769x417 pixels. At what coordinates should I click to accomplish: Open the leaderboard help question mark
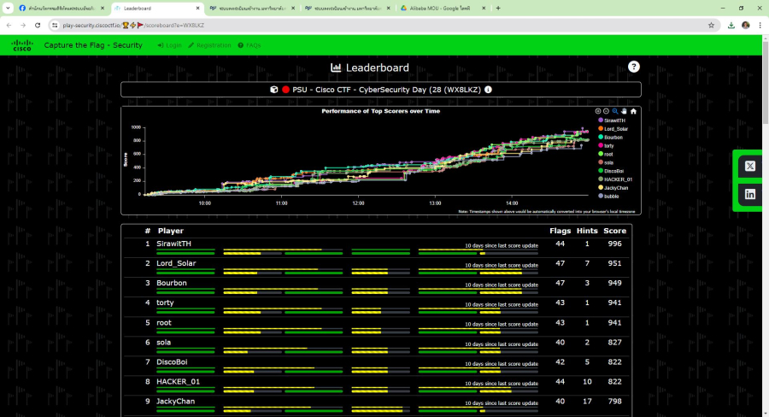[633, 67]
